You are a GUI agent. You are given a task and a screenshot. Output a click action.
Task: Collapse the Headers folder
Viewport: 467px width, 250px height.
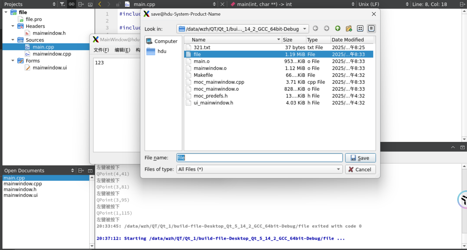point(13,26)
